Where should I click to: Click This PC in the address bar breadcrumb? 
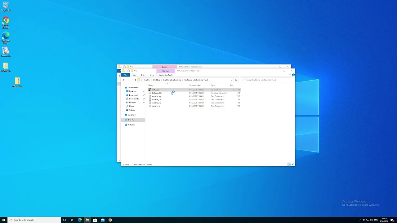tap(146, 80)
